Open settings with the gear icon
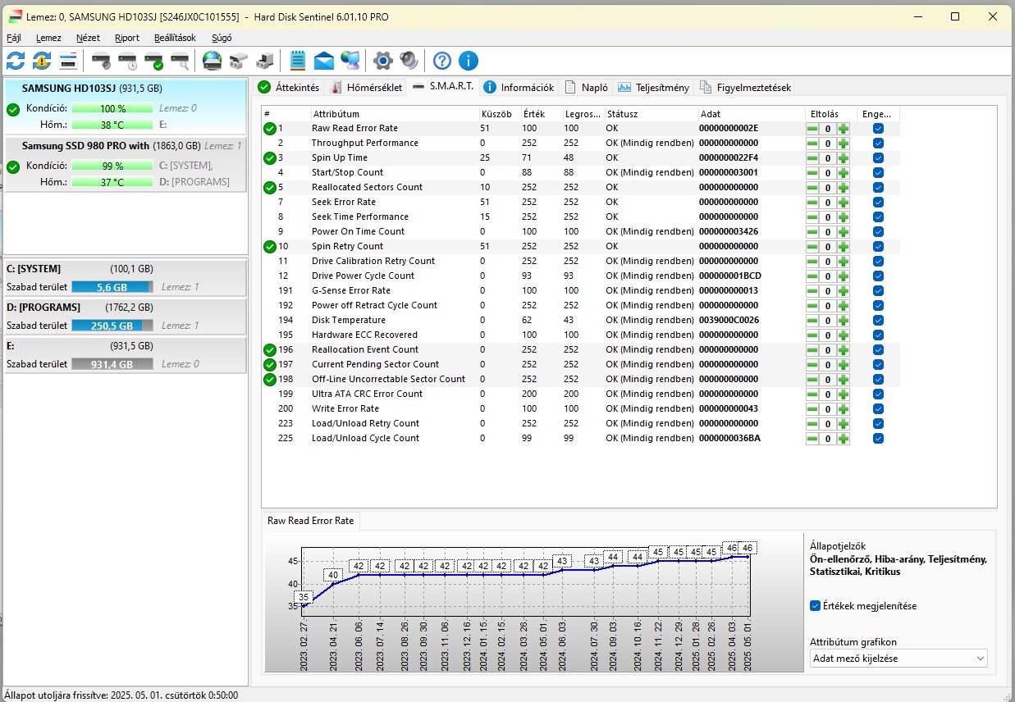The image size is (1015, 702). [x=382, y=61]
